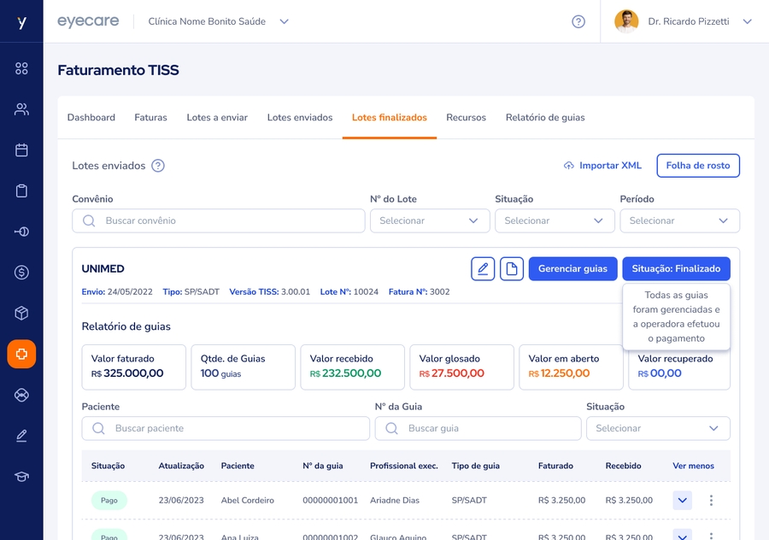This screenshot has height=540, width=769.
Task: Click the Gerenciar guias button
Action: click(x=572, y=269)
